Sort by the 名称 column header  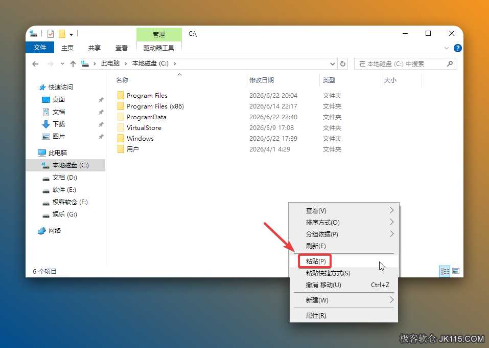tap(122, 80)
